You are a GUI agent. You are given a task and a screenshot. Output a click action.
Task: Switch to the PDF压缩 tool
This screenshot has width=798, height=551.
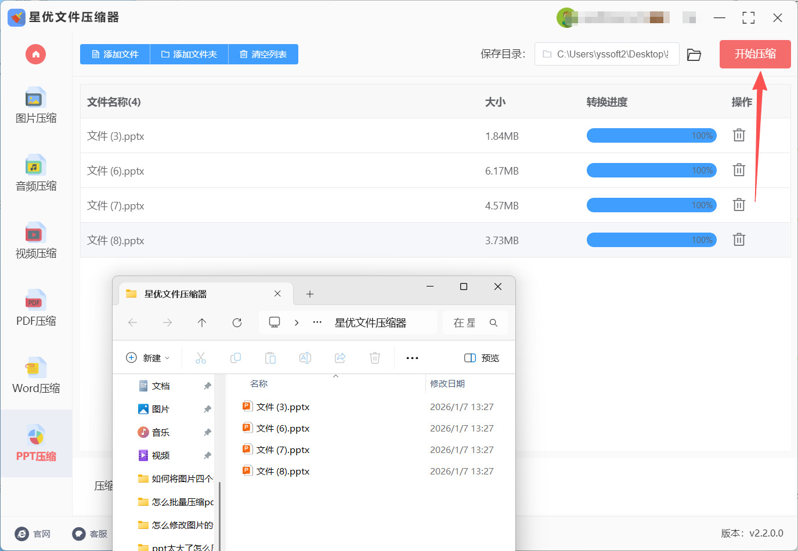(x=35, y=309)
